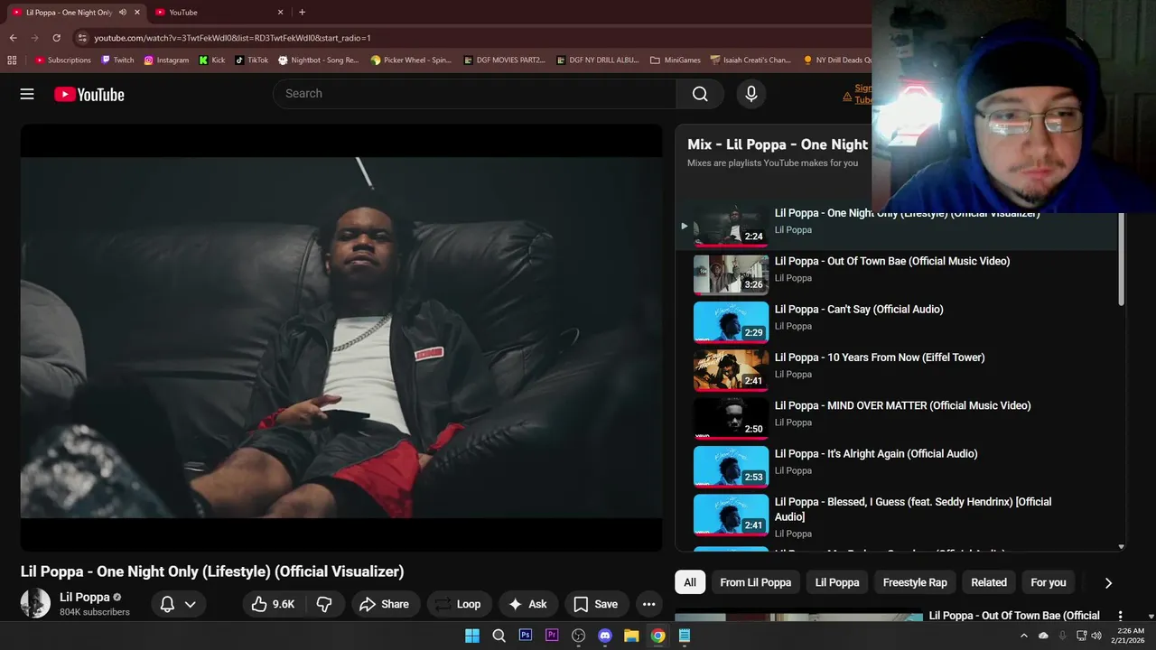The width and height of the screenshot is (1156, 650).
Task: Open notification bell dropdown for Lil Poppa
Action: pos(178,604)
